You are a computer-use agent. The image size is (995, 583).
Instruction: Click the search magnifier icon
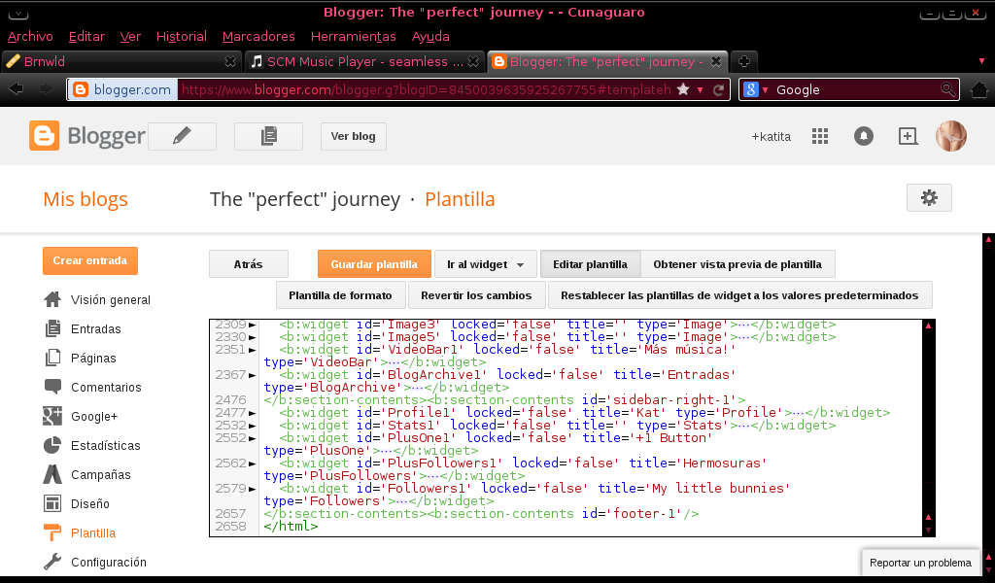point(946,89)
